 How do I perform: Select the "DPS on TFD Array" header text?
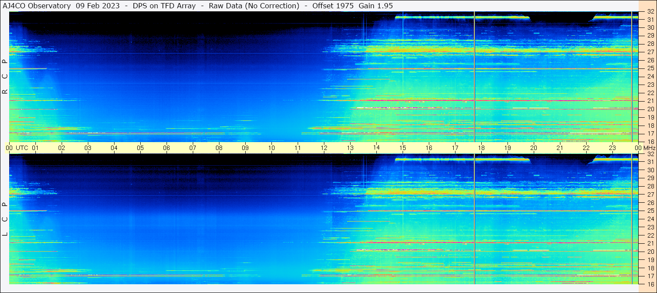coord(164,6)
